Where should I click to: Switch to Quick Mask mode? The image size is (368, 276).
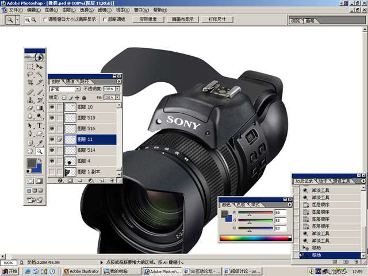tap(39, 181)
